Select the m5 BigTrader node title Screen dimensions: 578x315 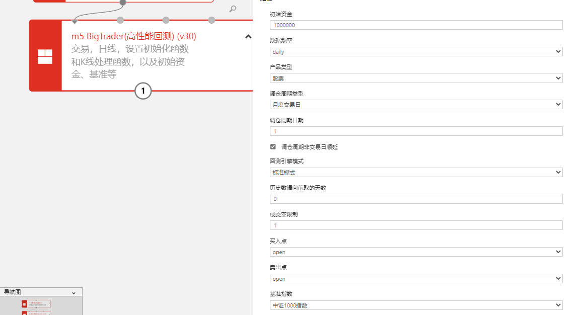point(133,36)
